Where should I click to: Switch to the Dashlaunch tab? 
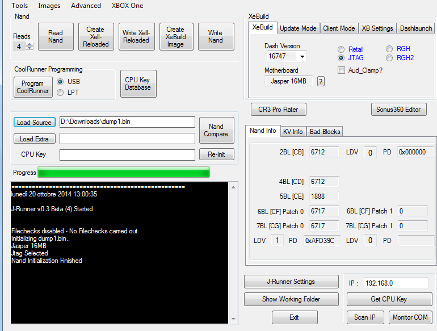416,28
